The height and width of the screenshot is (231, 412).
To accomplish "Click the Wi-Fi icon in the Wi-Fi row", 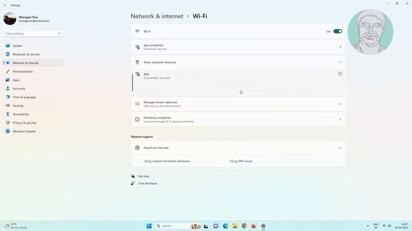I will [137, 31].
